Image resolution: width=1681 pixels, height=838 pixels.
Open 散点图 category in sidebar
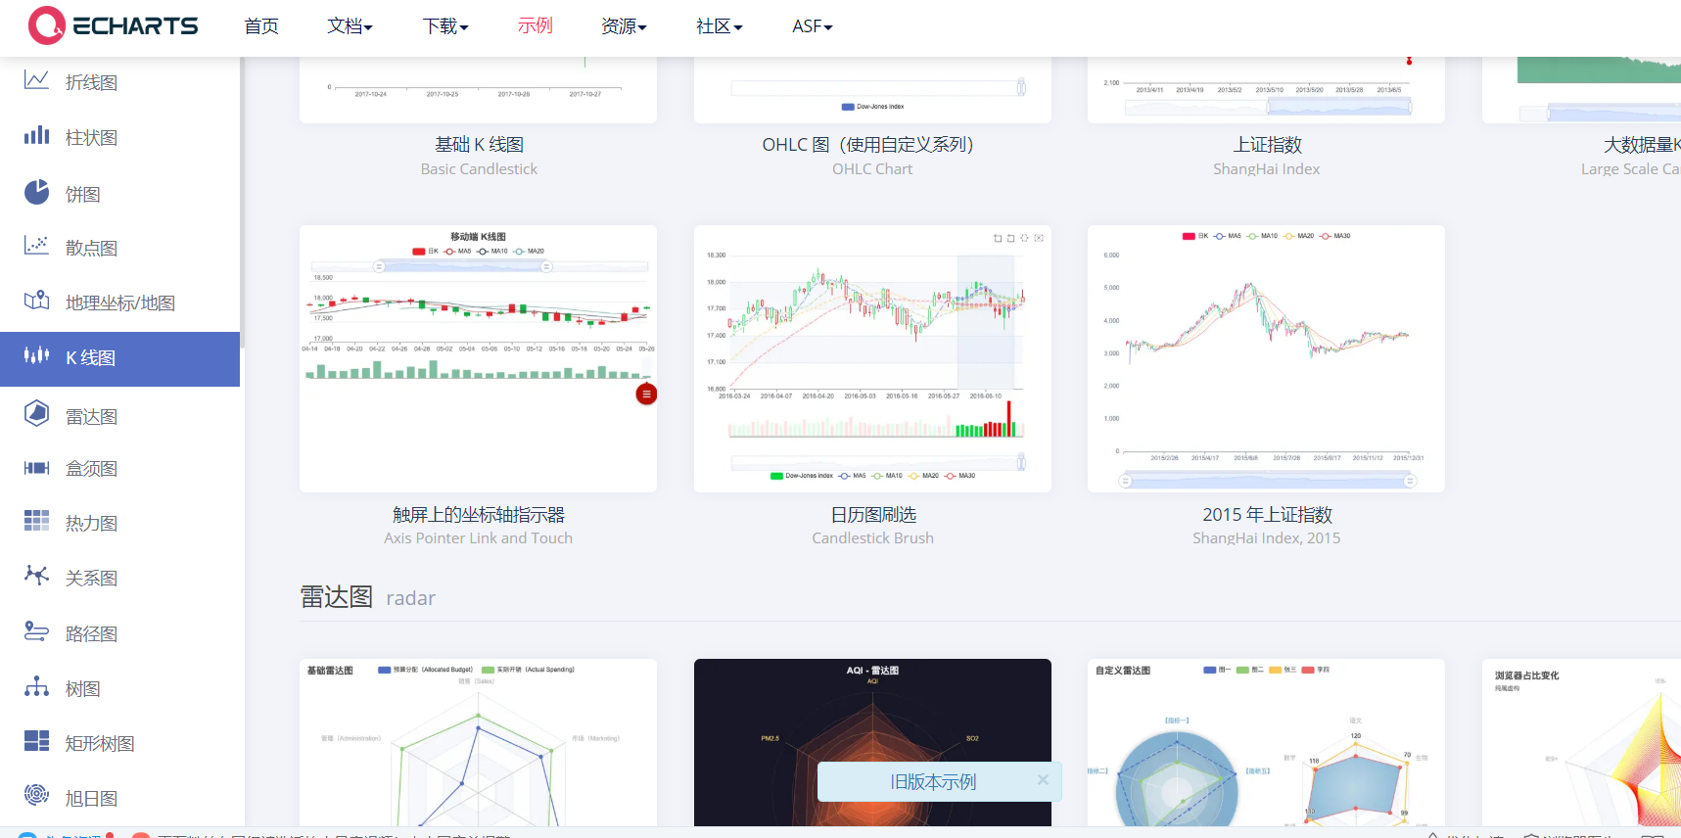[x=119, y=248]
